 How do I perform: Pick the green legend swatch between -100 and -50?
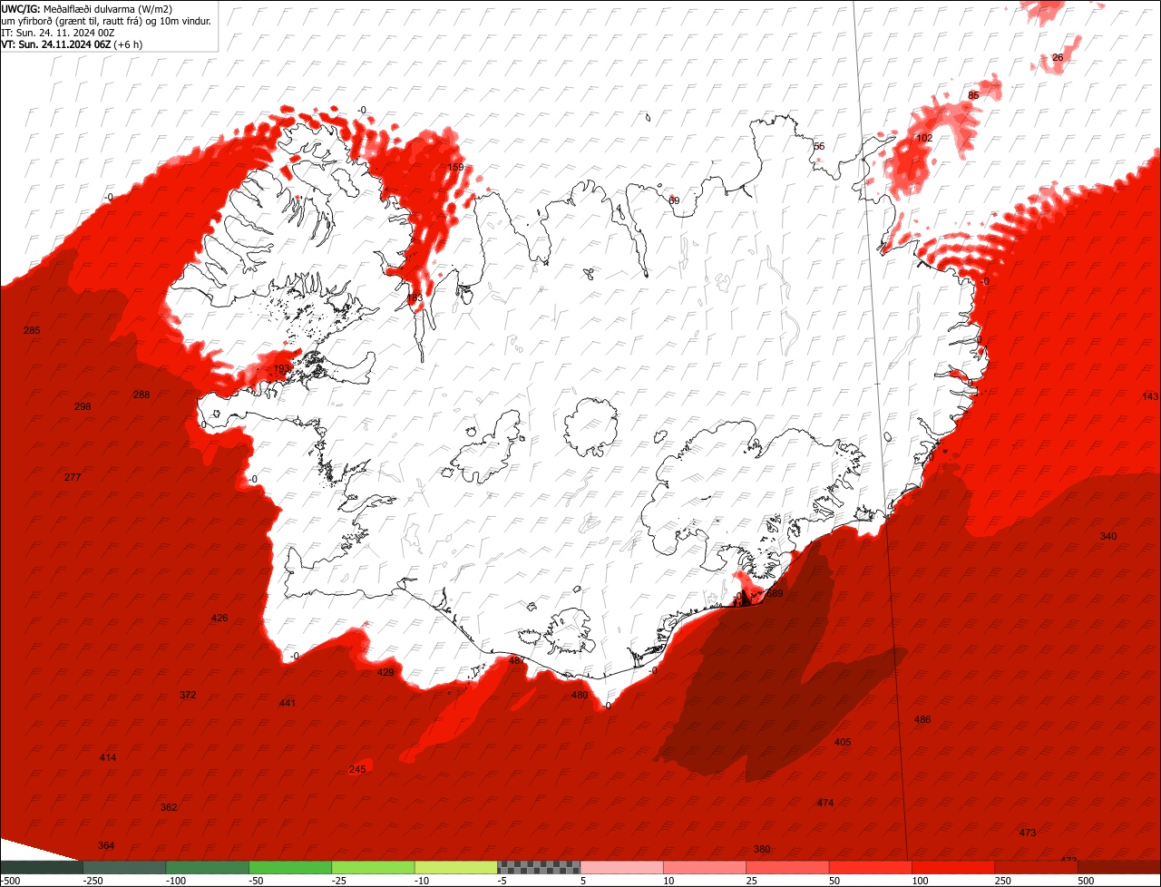coord(207,867)
